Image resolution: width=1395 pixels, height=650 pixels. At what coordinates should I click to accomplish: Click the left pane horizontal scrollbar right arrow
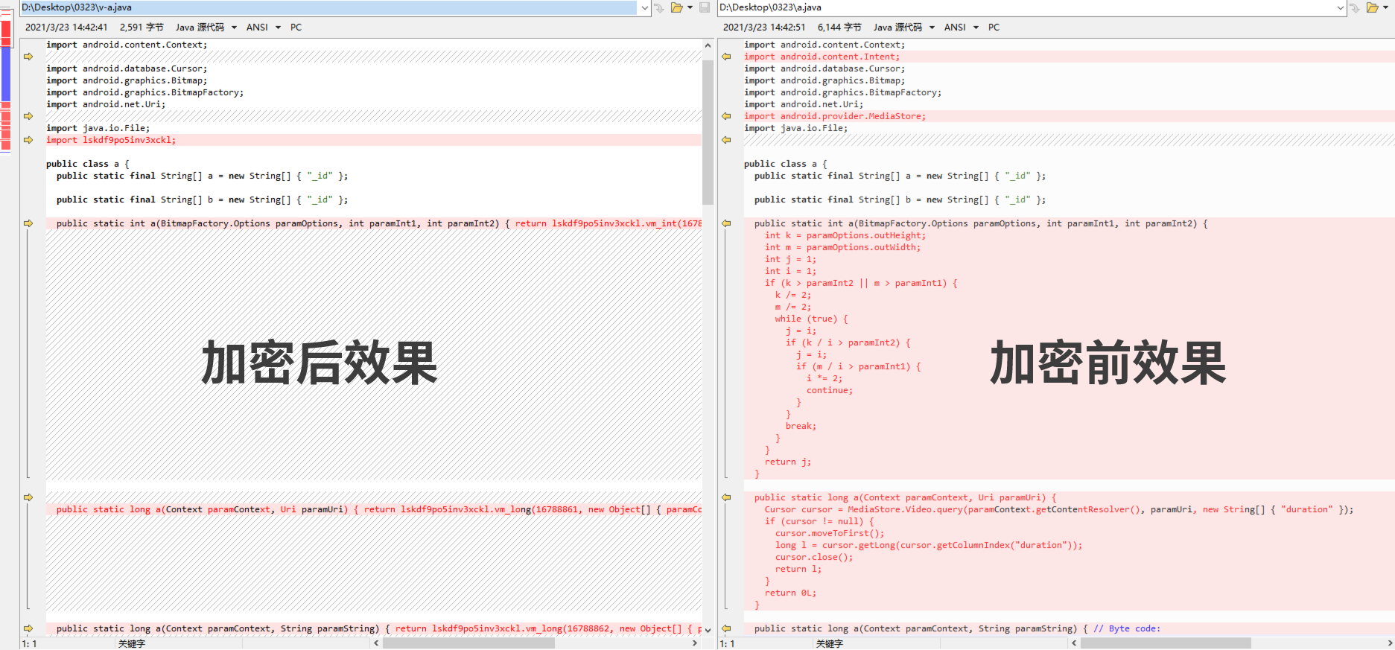(x=695, y=643)
